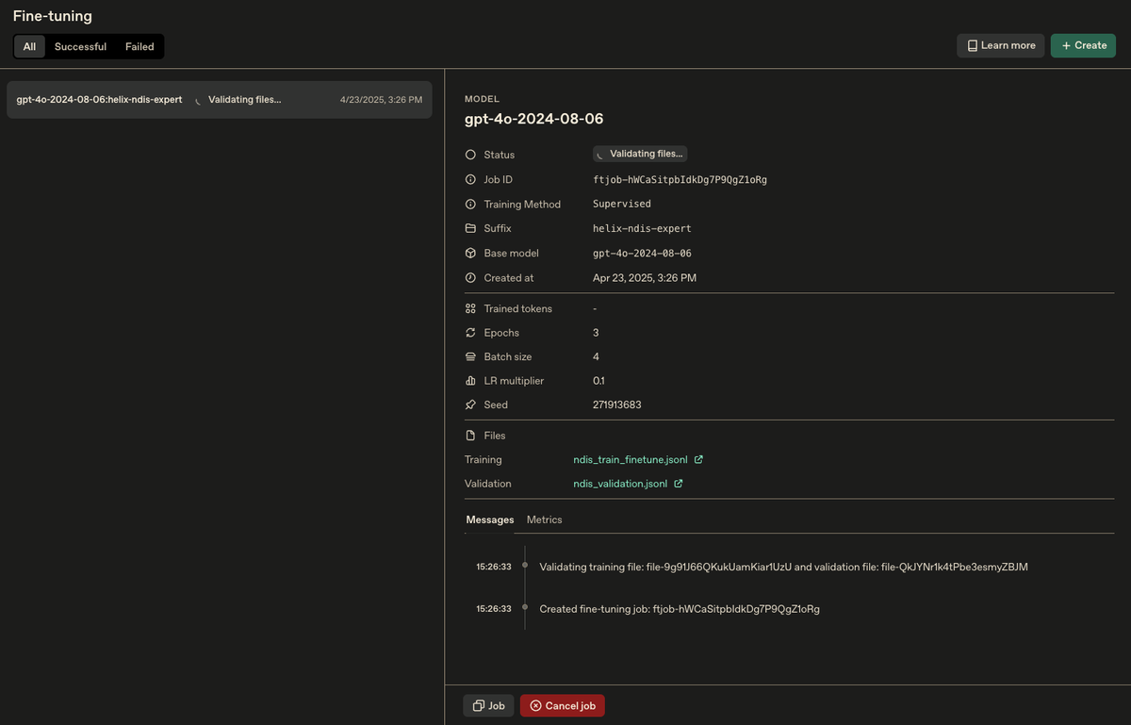Select the Messages tab
This screenshot has width=1131, height=725.
490,519
